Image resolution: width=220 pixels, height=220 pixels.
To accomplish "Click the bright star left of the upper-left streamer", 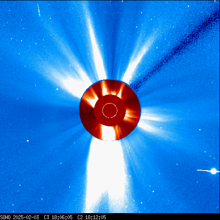I will tap(57, 89).
